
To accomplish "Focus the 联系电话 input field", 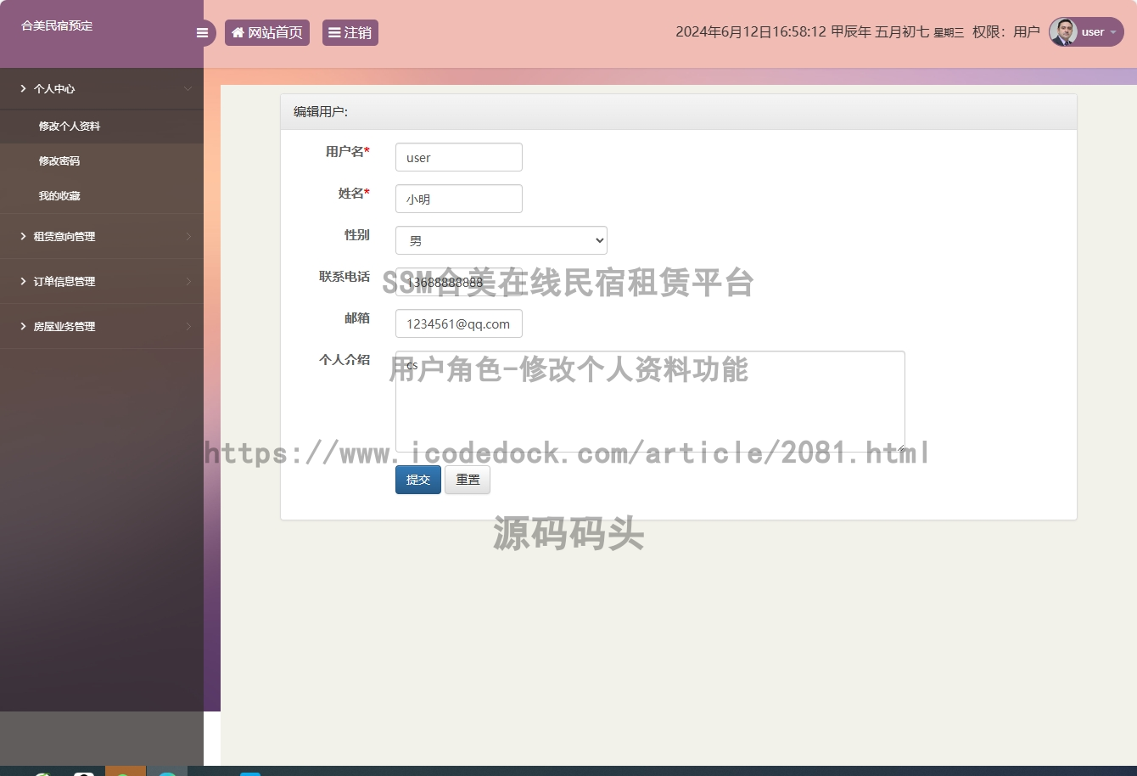I will point(459,282).
